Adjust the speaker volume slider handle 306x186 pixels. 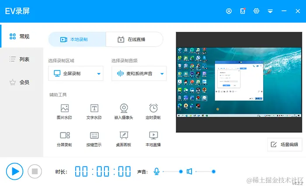click(x=213, y=172)
